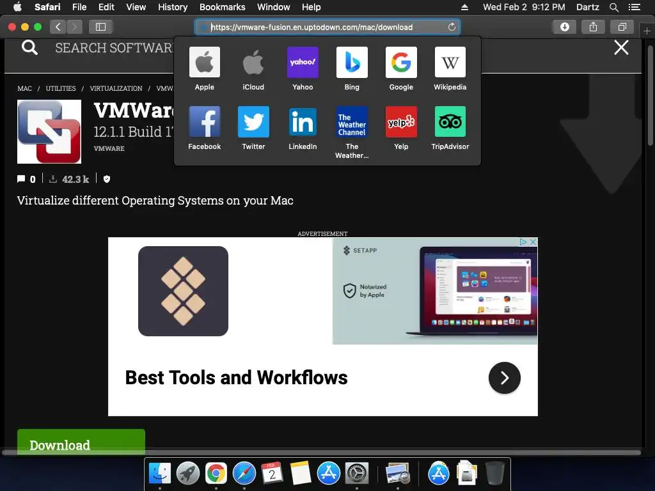The width and height of the screenshot is (655, 491).
Task: Open System Preferences from the Dock
Action: coord(356,473)
